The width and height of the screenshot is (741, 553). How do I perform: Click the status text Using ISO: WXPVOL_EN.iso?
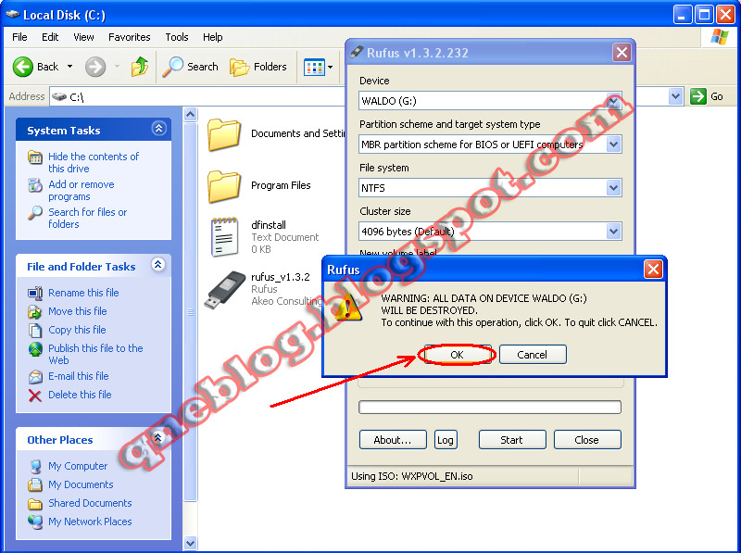pos(411,476)
